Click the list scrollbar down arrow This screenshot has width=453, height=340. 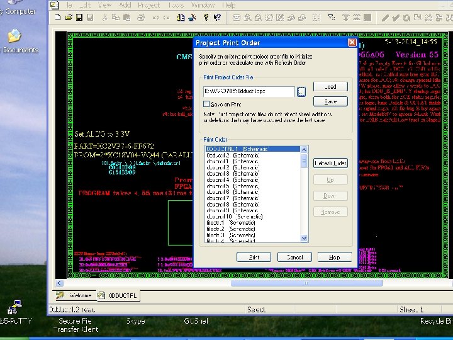point(304,238)
